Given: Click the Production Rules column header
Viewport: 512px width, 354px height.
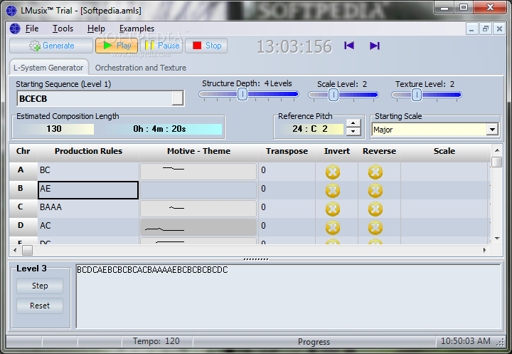Looking at the screenshot, I should (x=88, y=151).
